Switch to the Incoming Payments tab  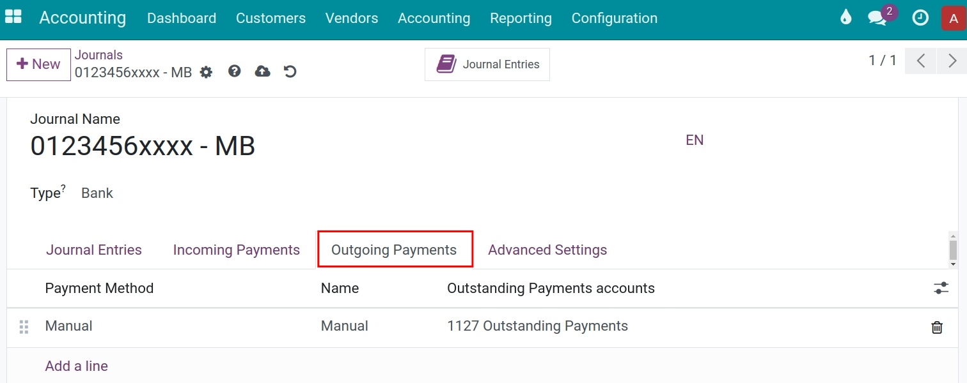click(x=237, y=250)
